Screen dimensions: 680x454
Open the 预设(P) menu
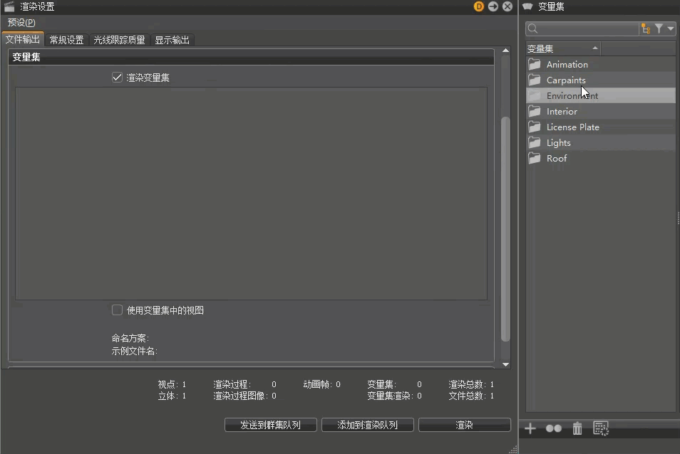pyautogui.click(x=21, y=23)
